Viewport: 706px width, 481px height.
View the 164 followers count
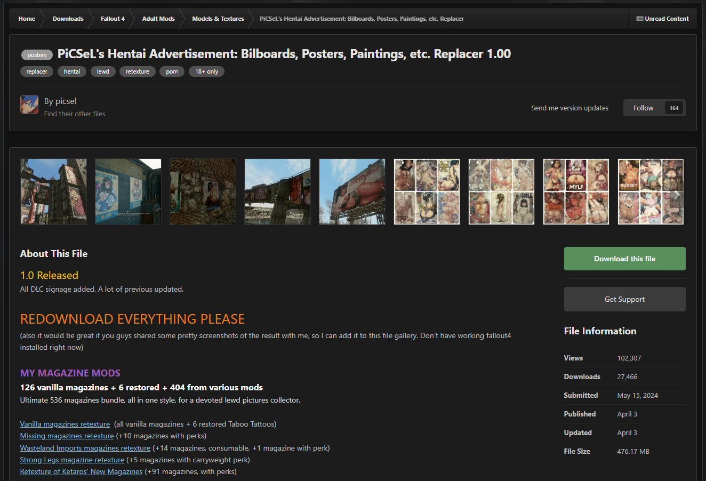(x=674, y=108)
